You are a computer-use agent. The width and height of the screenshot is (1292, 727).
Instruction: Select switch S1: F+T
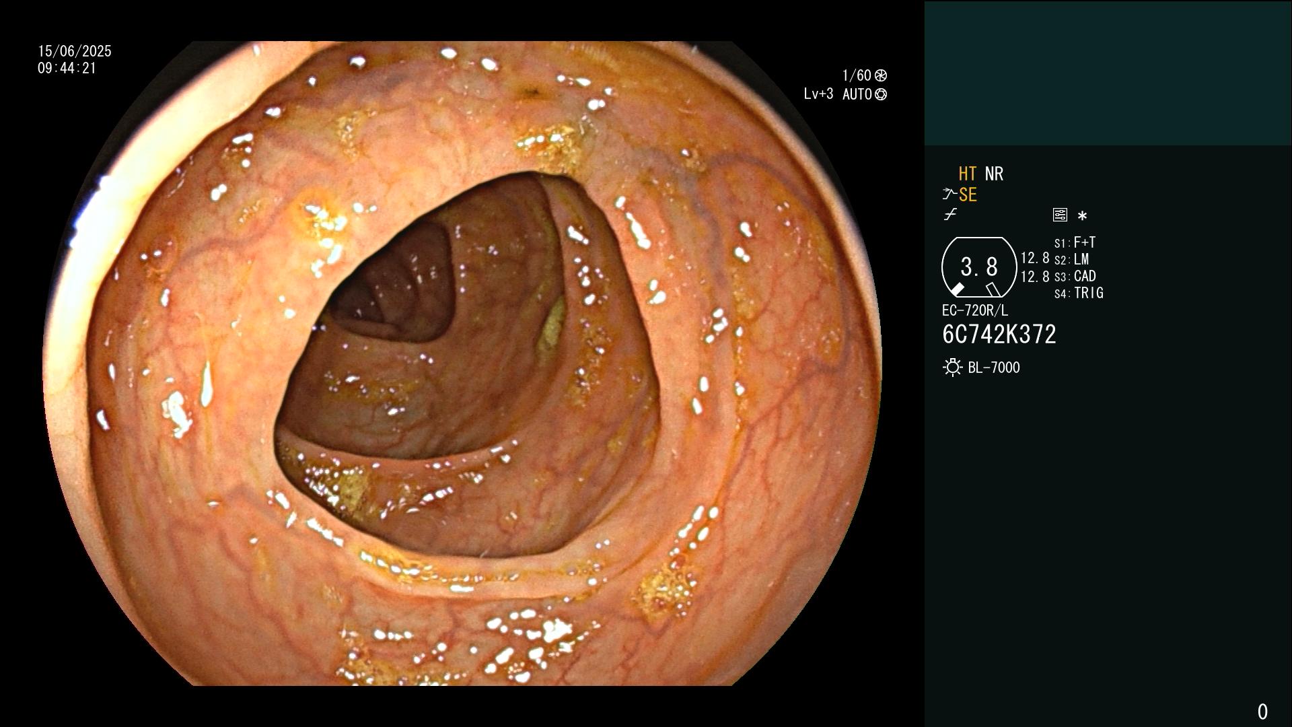pyautogui.click(x=1075, y=242)
